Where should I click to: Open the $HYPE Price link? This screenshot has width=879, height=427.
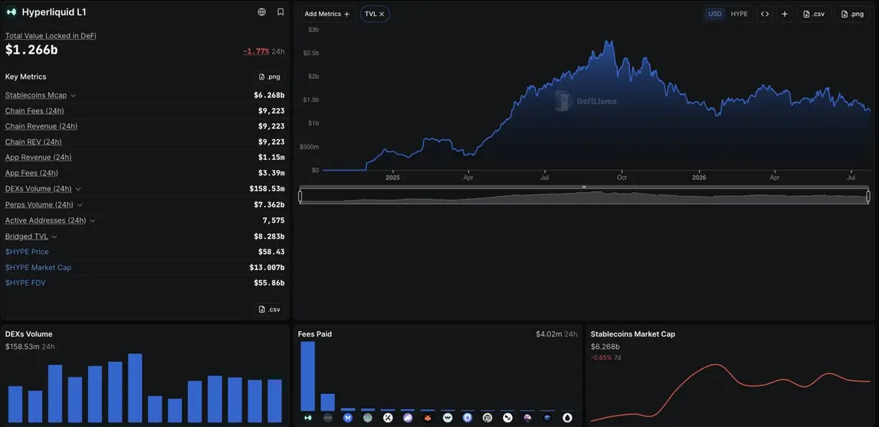(x=27, y=252)
